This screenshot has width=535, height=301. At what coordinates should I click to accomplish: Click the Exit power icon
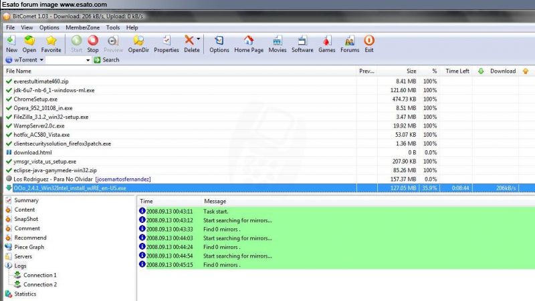click(369, 44)
